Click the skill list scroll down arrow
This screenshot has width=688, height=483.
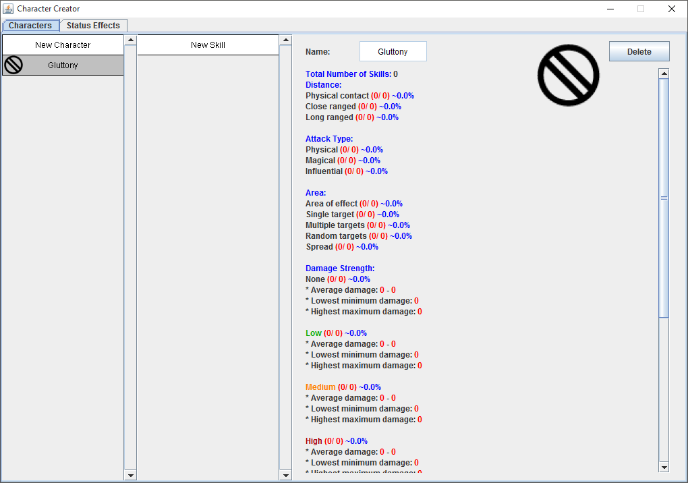point(285,475)
